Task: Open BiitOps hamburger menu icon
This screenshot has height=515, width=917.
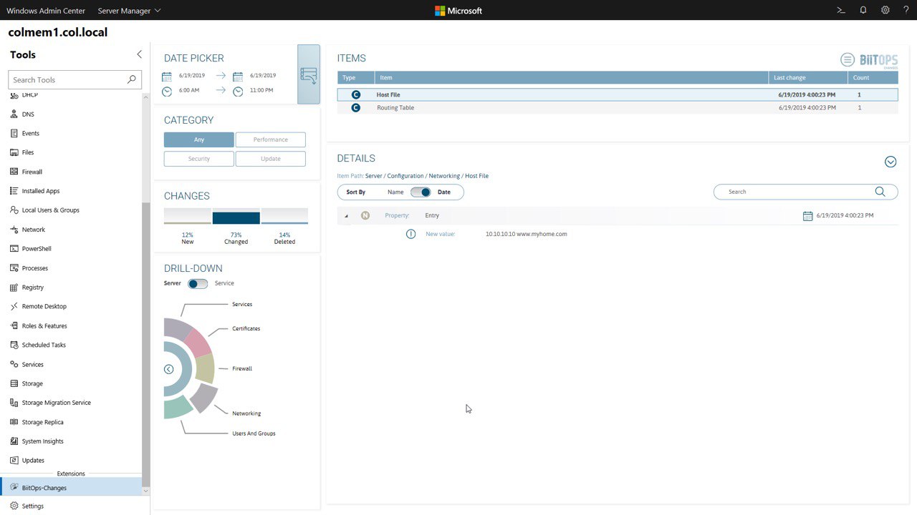Action: pyautogui.click(x=848, y=60)
